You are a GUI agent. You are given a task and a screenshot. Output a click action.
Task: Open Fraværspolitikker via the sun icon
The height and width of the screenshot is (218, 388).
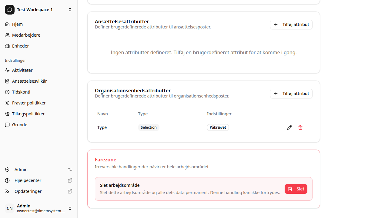[x=7, y=103]
